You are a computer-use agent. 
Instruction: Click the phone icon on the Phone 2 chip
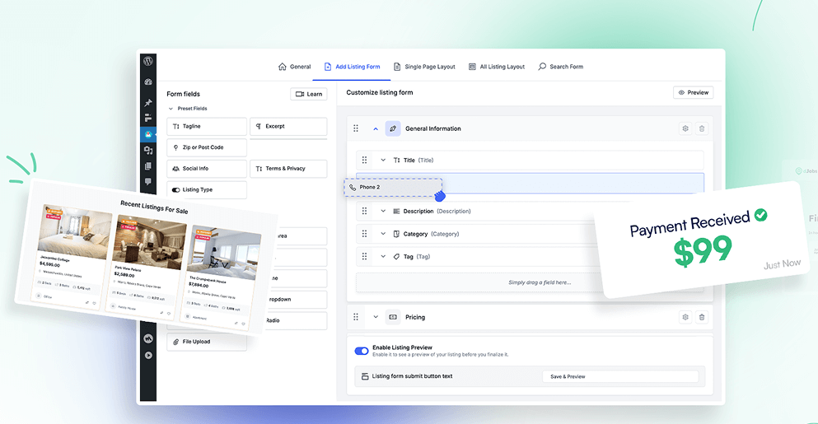point(353,187)
